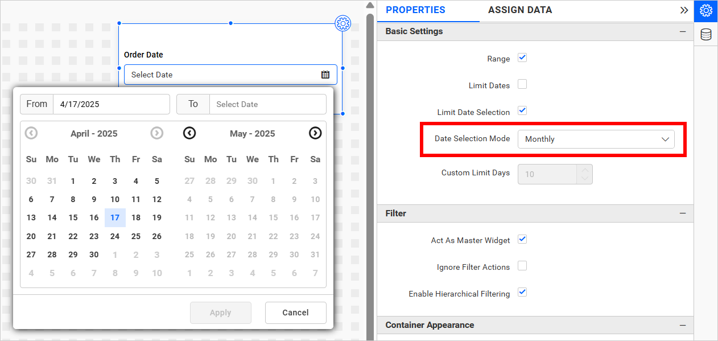
Task: Enable the Limit Dates checkbox
Action: point(522,85)
